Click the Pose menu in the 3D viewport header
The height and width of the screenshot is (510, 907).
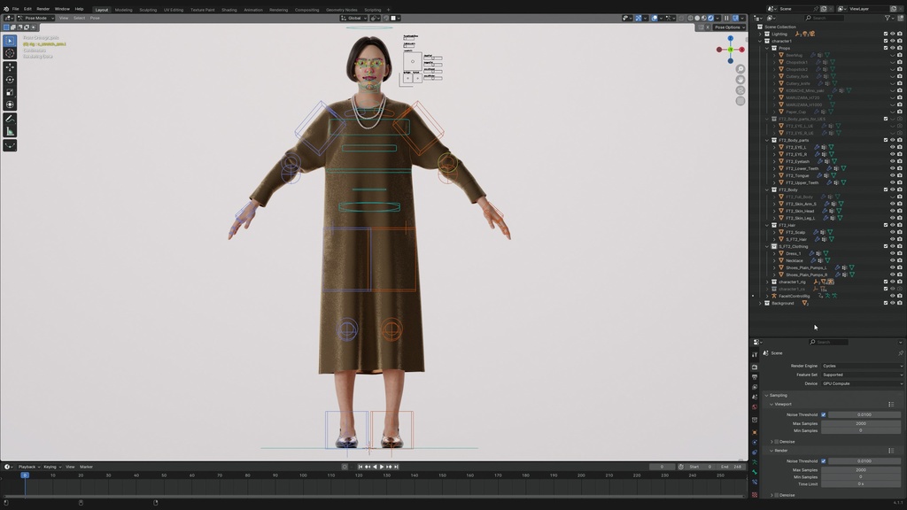point(93,18)
